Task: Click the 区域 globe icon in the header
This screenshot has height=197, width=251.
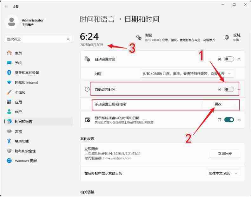Action: [x=227, y=37]
